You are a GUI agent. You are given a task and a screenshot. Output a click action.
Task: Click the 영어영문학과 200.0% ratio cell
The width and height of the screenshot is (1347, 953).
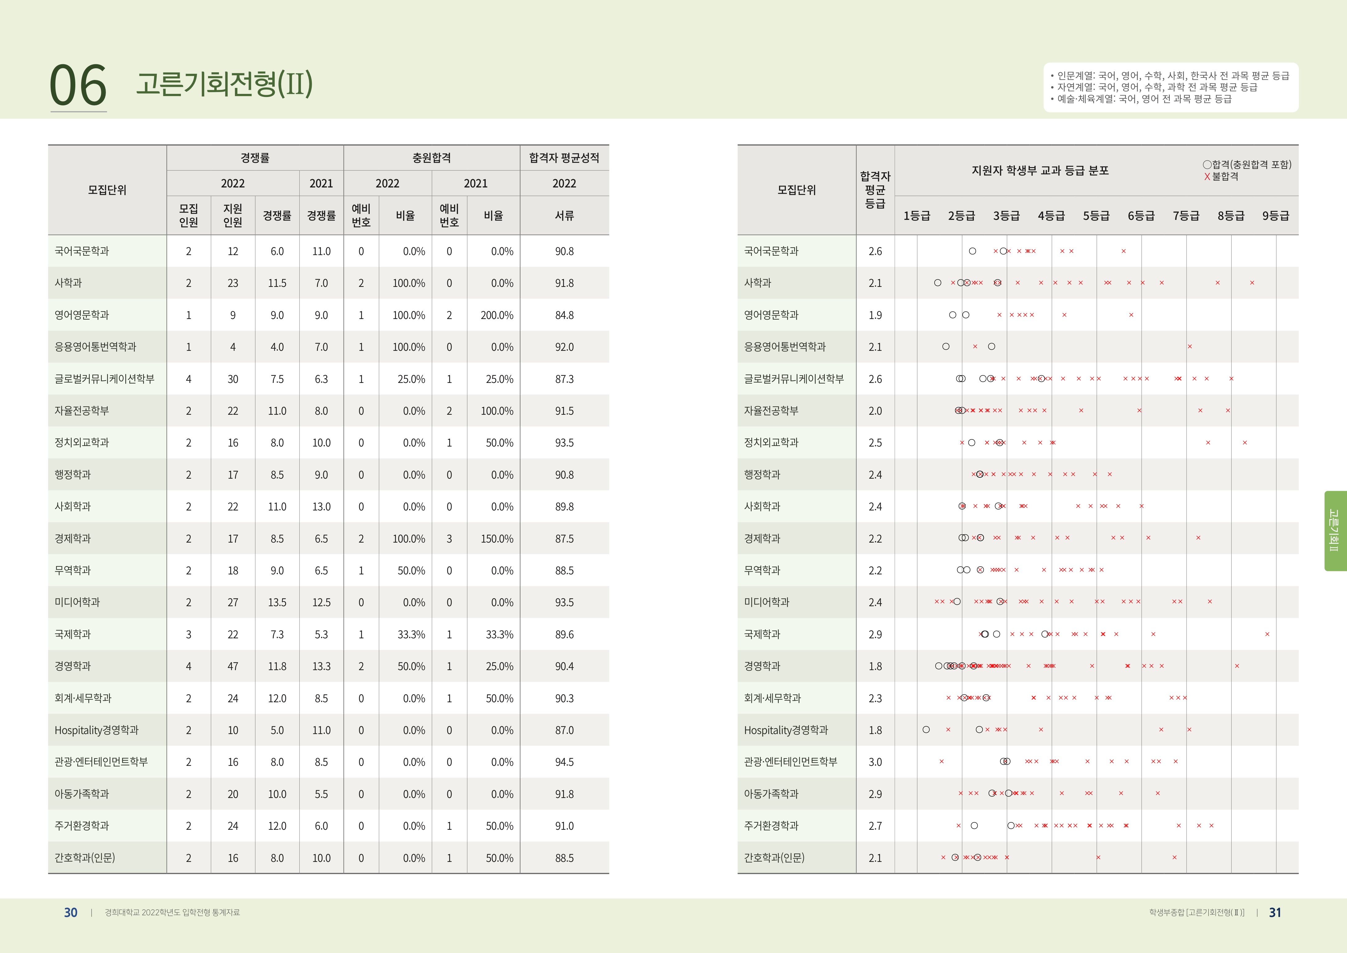pos(496,315)
